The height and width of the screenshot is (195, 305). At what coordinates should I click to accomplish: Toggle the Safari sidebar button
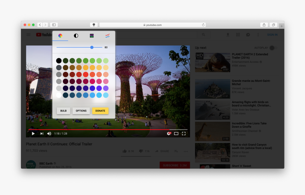[54, 25]
